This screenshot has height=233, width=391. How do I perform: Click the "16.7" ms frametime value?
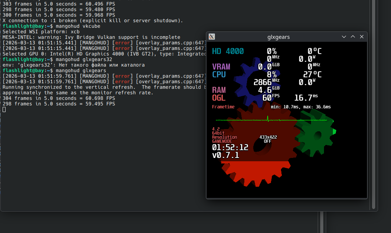[304, 98]
